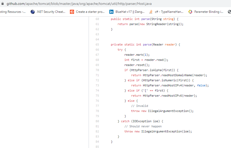Open the sting Resources bookmark
This screenshot has height=148, width=231.
point(13,12)
